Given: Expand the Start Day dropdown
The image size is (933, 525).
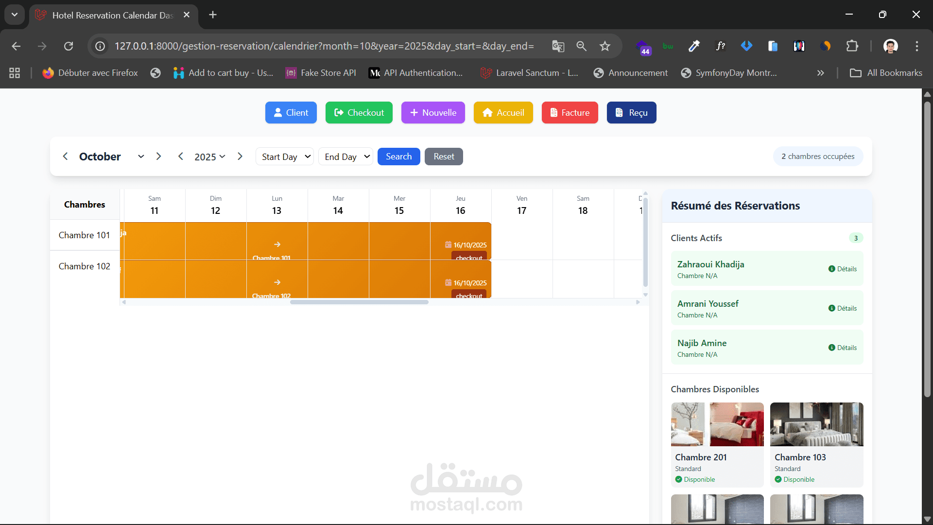Looking at the screenshot, I should (x=285, y=157).
